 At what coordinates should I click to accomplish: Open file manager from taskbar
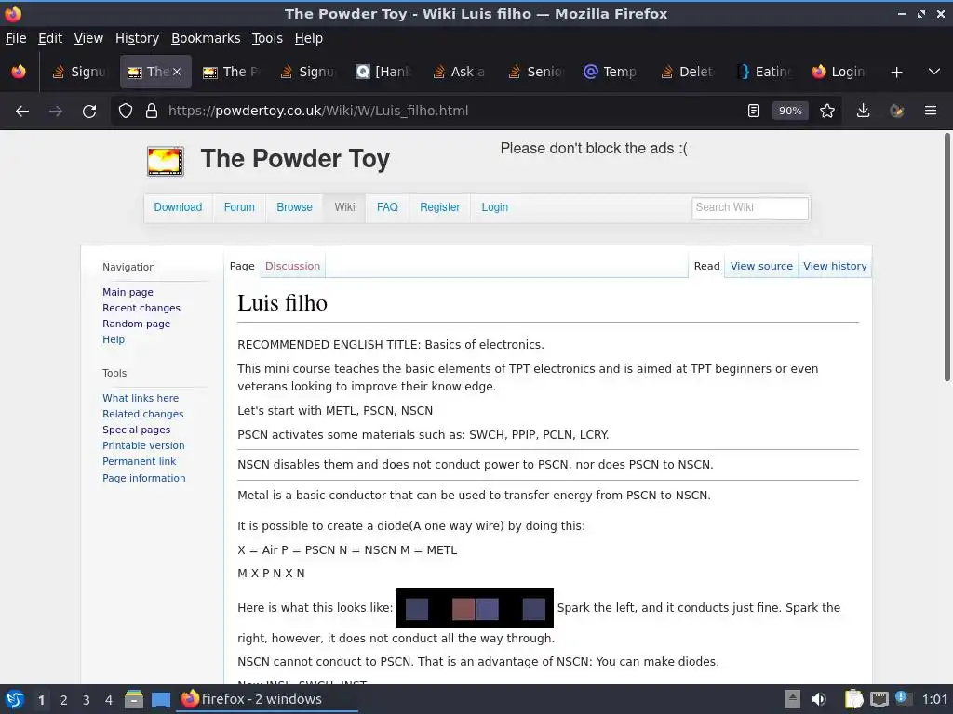pos(134,699)
